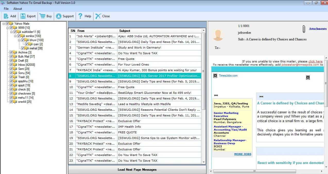The image size is (328, 174).
Task: Open Relationship Manager-Business Devp link
Action: pos(230,142)
